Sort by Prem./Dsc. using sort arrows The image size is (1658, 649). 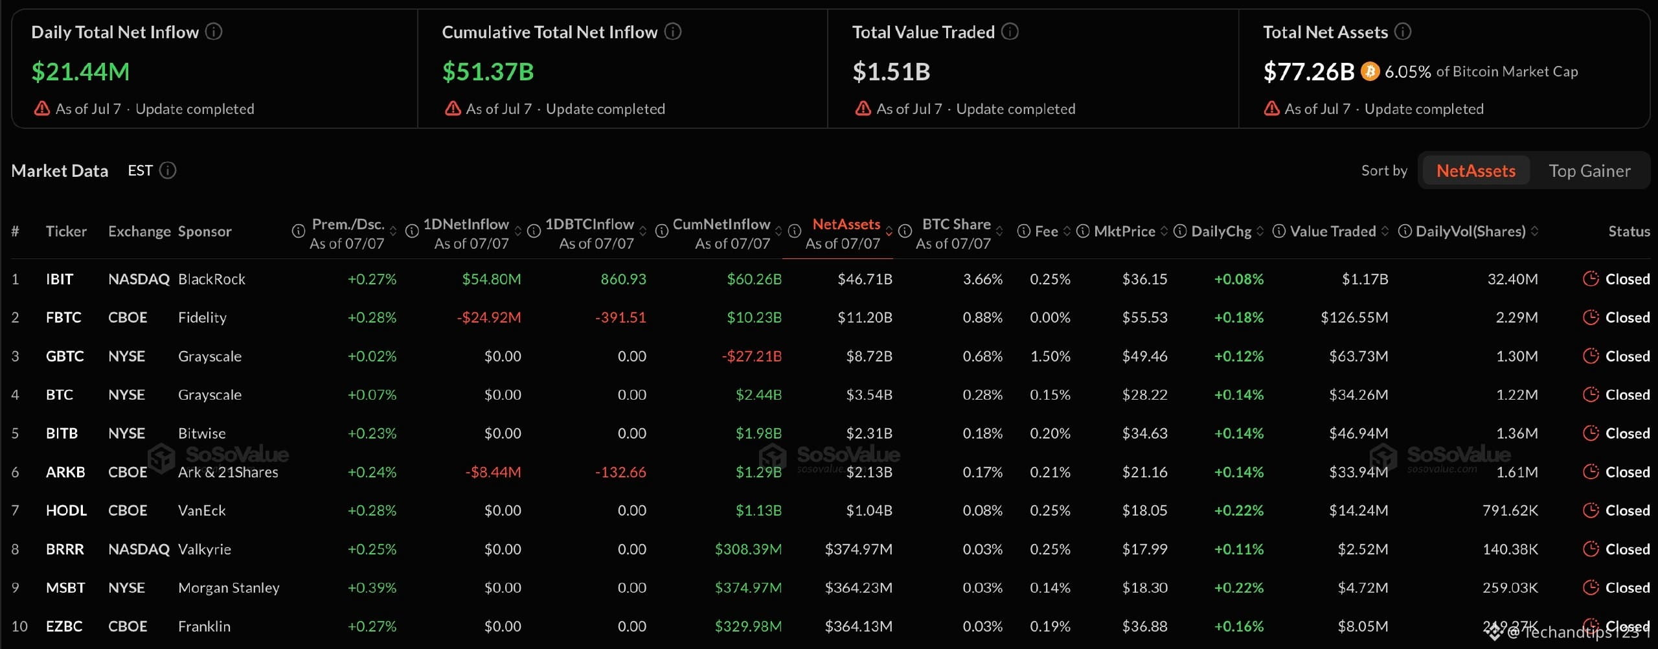click(393, 231)
